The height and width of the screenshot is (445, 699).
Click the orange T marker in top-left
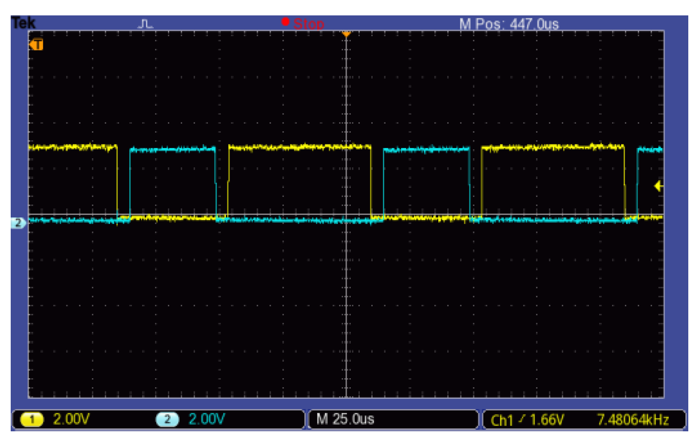pos(37,44)
